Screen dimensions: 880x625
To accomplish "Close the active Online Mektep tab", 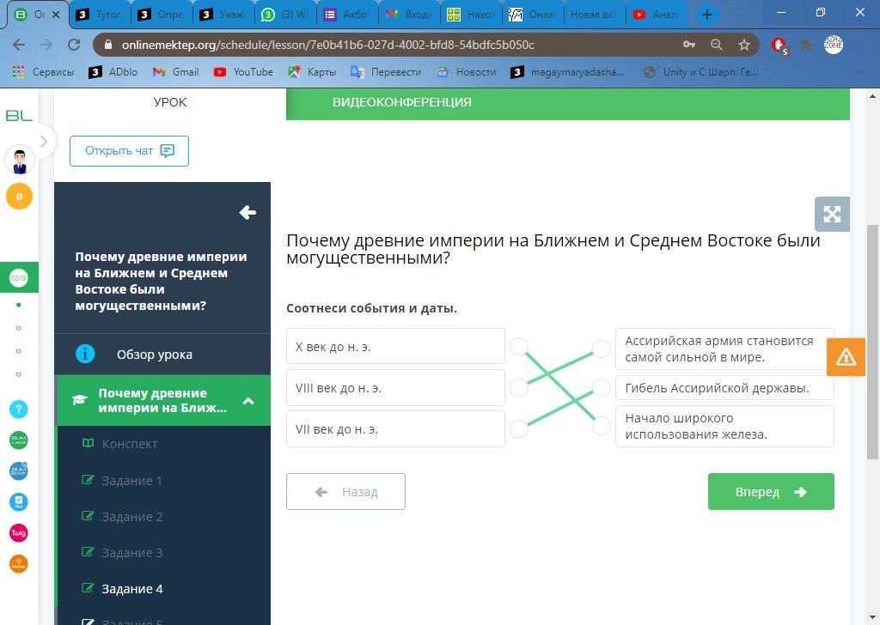I will [56, 15].
